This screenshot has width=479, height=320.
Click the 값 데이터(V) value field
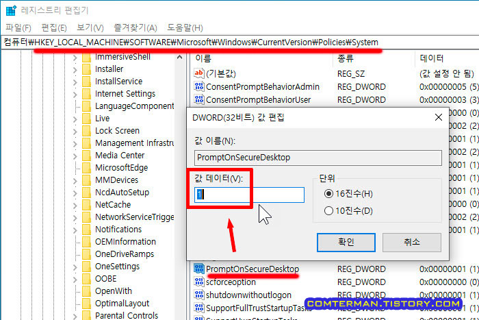[249, 195]
